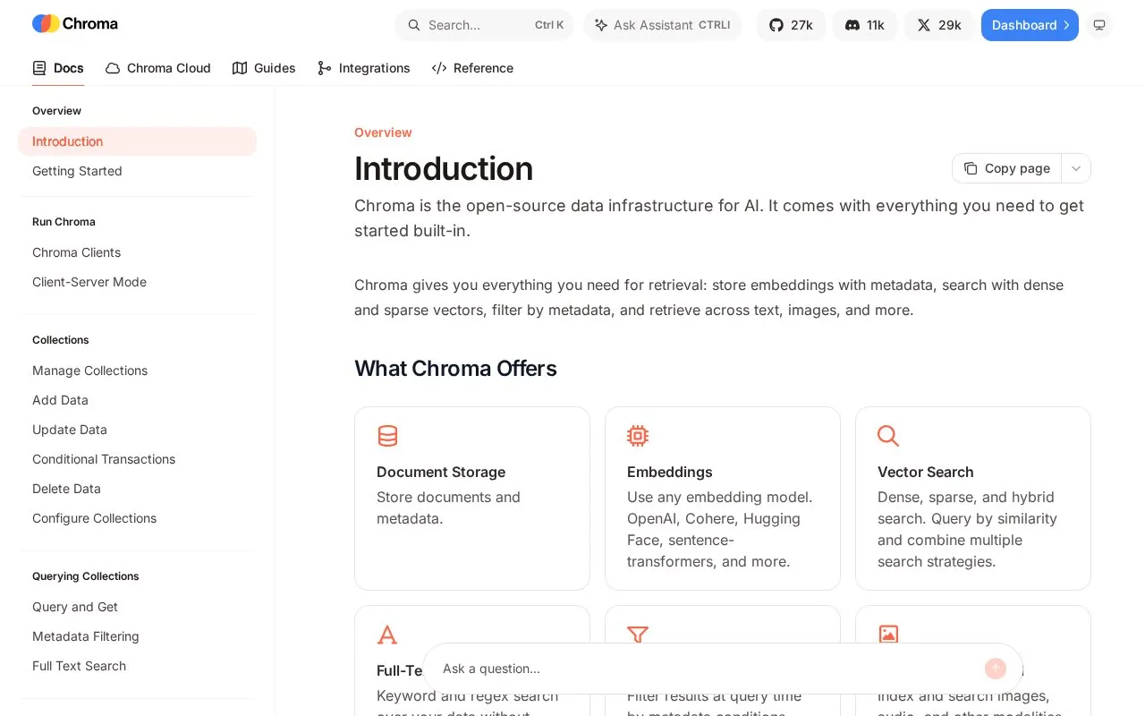This screenshot has width=1145, height=716.
Task: Switch to the Chroma Cloud tab
Action: pyautogui.click(x=158, y=68)
